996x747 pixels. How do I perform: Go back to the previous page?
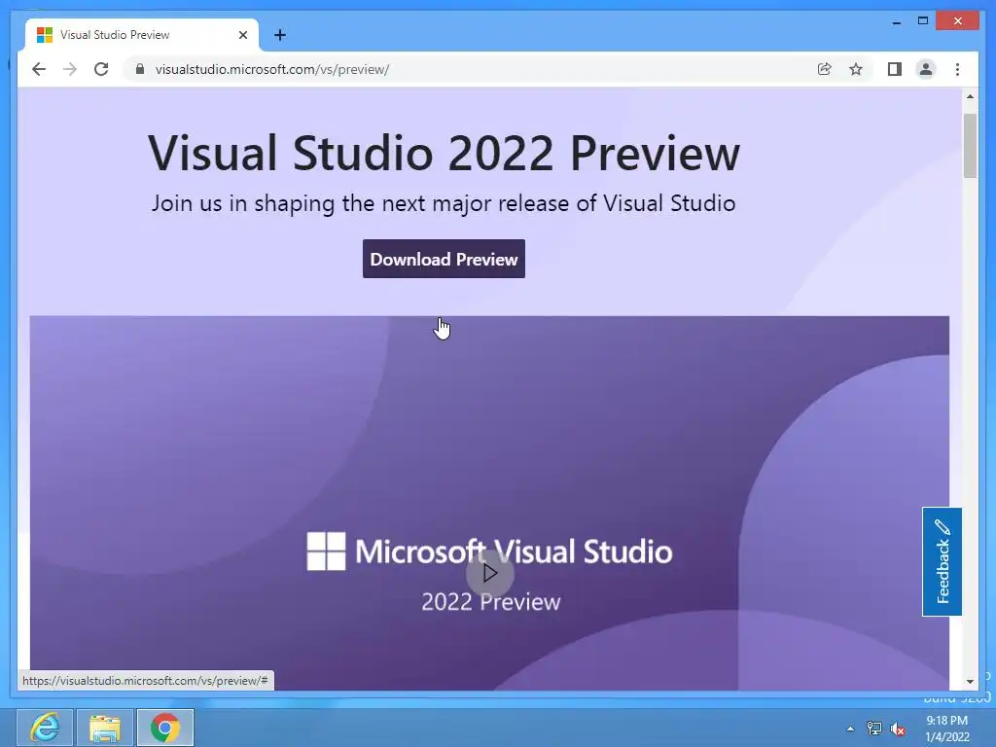click(39, 69)
